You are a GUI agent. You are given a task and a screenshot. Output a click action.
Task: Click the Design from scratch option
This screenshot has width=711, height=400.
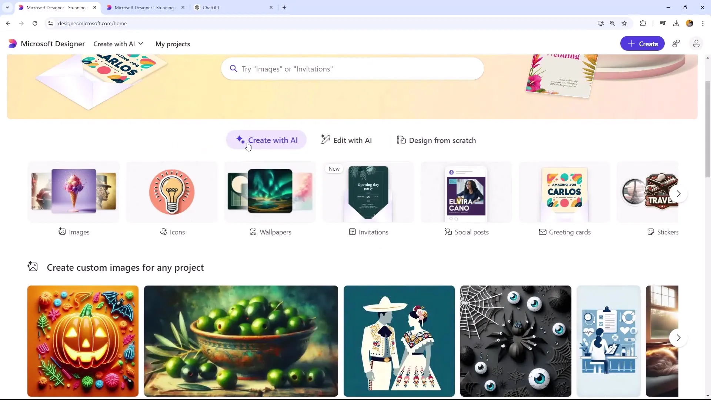click(x=437, y=140)
